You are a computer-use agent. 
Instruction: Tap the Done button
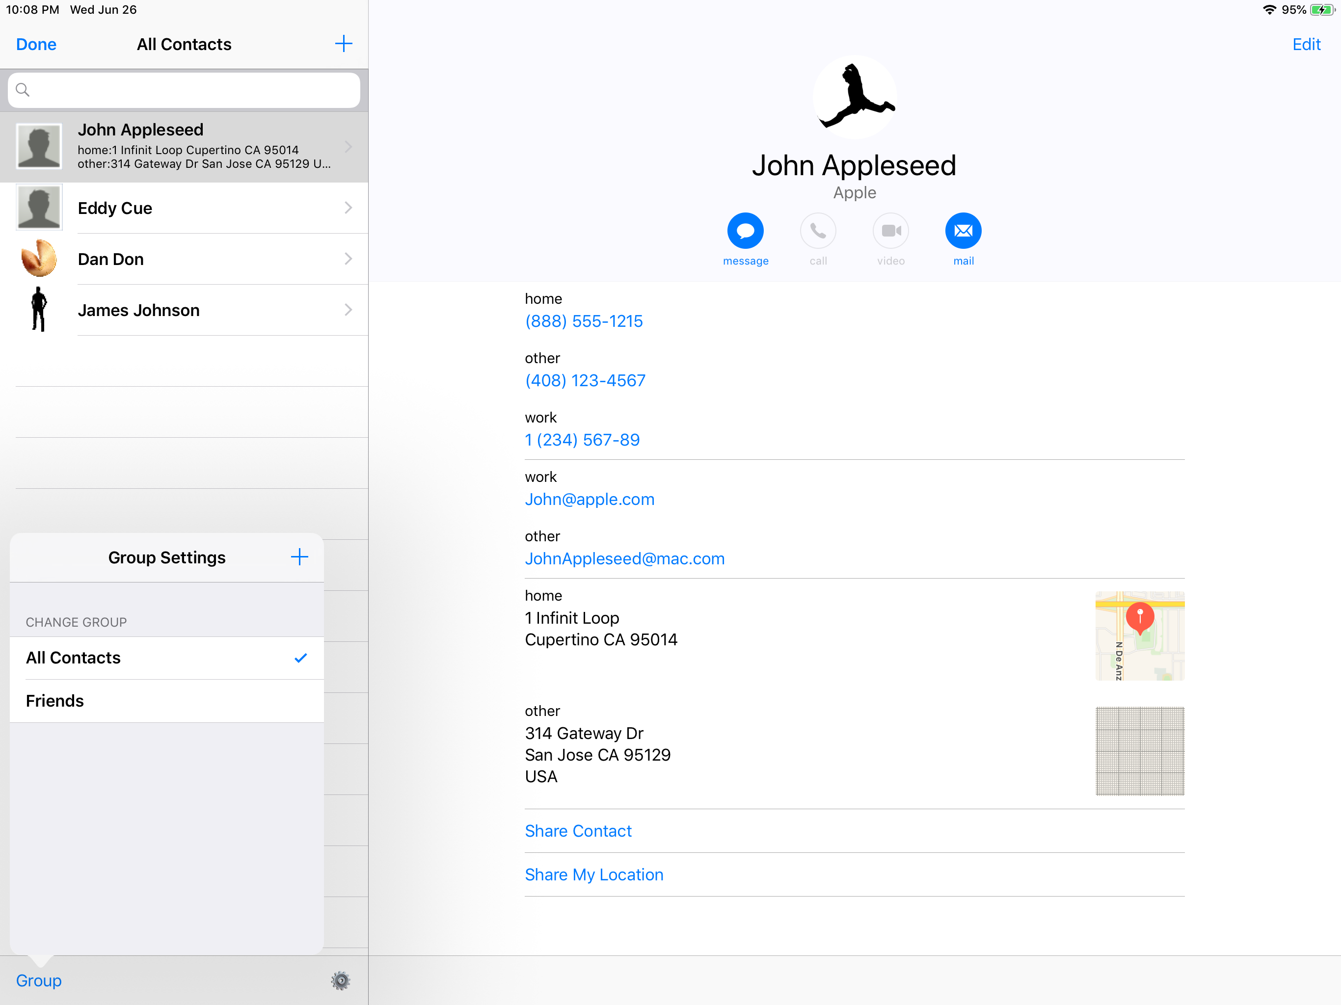[x=36, y=44]
